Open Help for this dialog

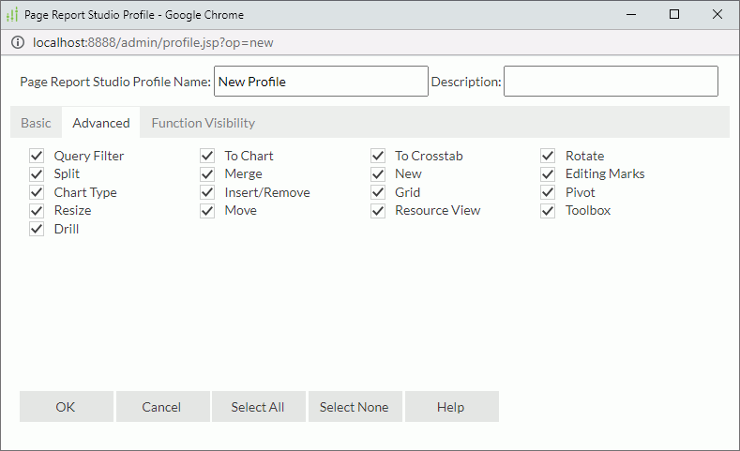(x=452, y=407)
